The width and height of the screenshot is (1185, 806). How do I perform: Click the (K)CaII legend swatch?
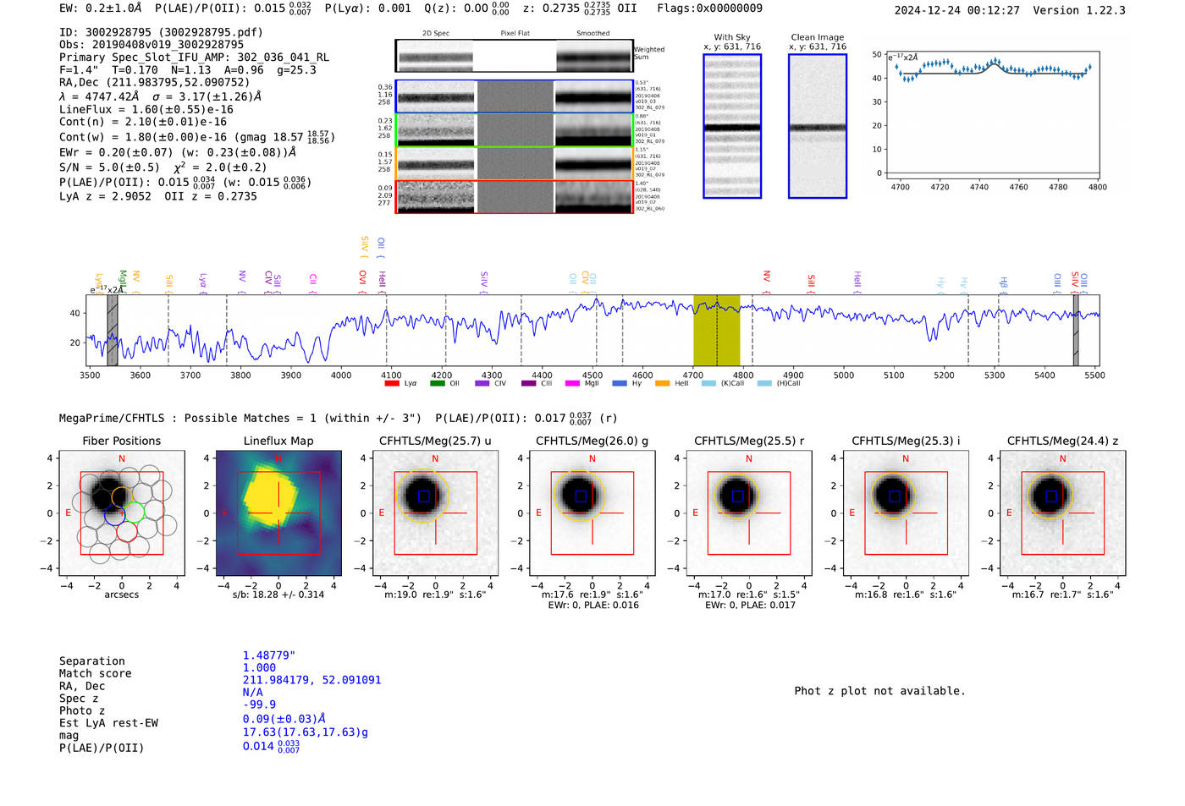[708, 383]
